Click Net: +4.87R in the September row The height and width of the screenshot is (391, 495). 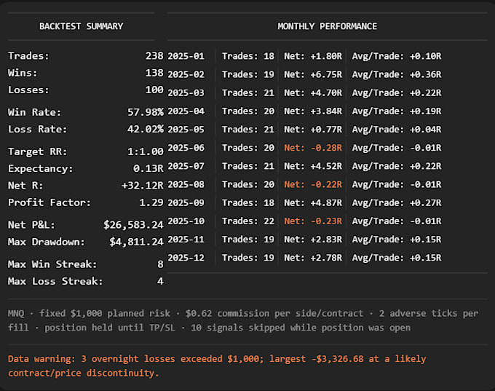pos(313,202)
